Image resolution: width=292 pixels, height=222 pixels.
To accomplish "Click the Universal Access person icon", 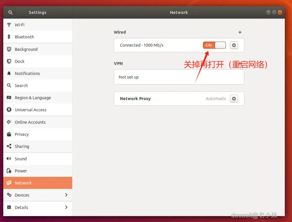I will [9, 110].
